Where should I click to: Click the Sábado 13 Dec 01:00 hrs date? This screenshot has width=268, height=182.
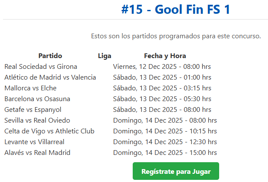click(162, 77)
